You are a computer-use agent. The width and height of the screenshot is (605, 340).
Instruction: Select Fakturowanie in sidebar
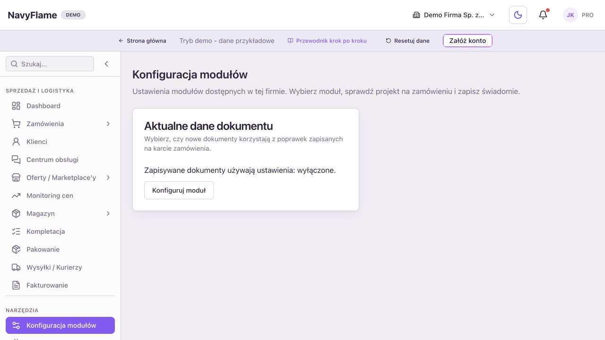[60, 285]
